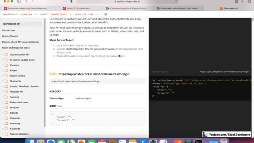Screen dimensions: 254x143
Task: Click the Listings folder icon
Action: pyautogui.click(x=6, y=113)
